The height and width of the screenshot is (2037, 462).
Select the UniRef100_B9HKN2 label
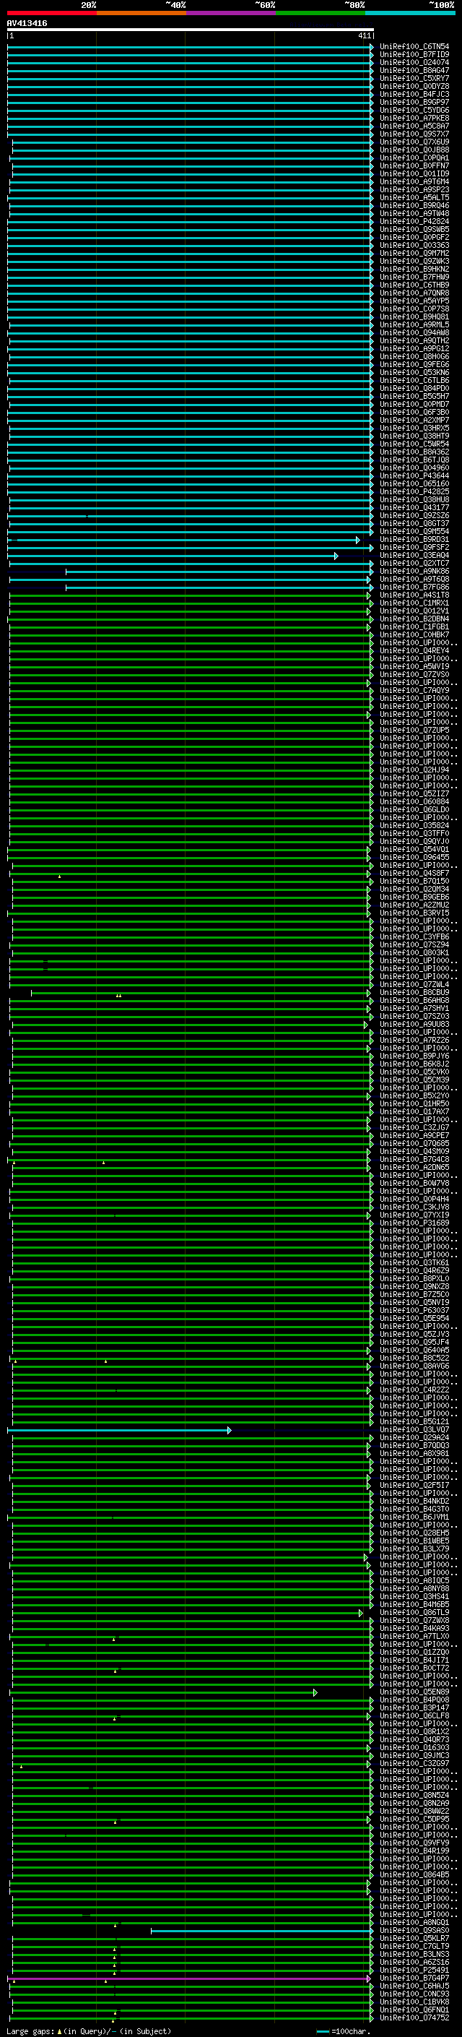coord(414,269)
